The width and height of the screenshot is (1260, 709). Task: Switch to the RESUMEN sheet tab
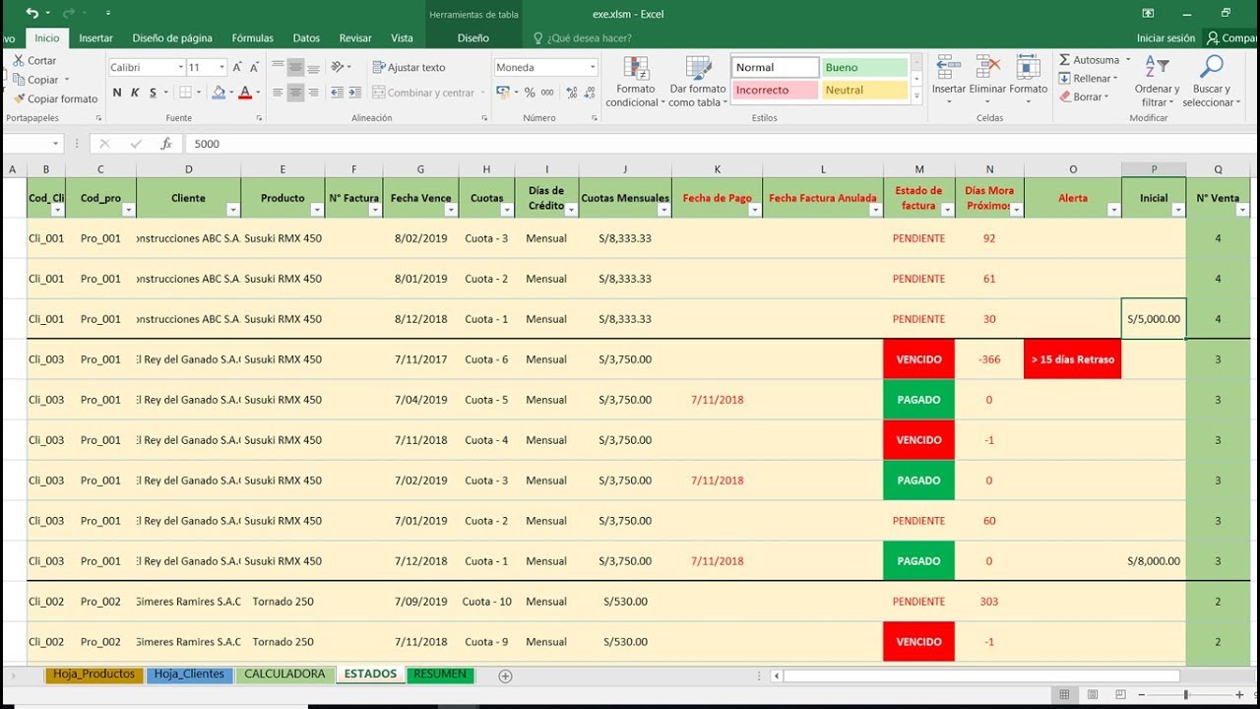[x=441, y=675]
